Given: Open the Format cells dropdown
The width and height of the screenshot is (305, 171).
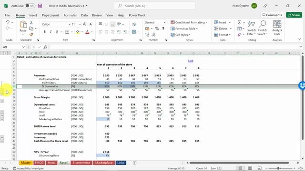Looking at the screenshot, I should tap(223, 35).
